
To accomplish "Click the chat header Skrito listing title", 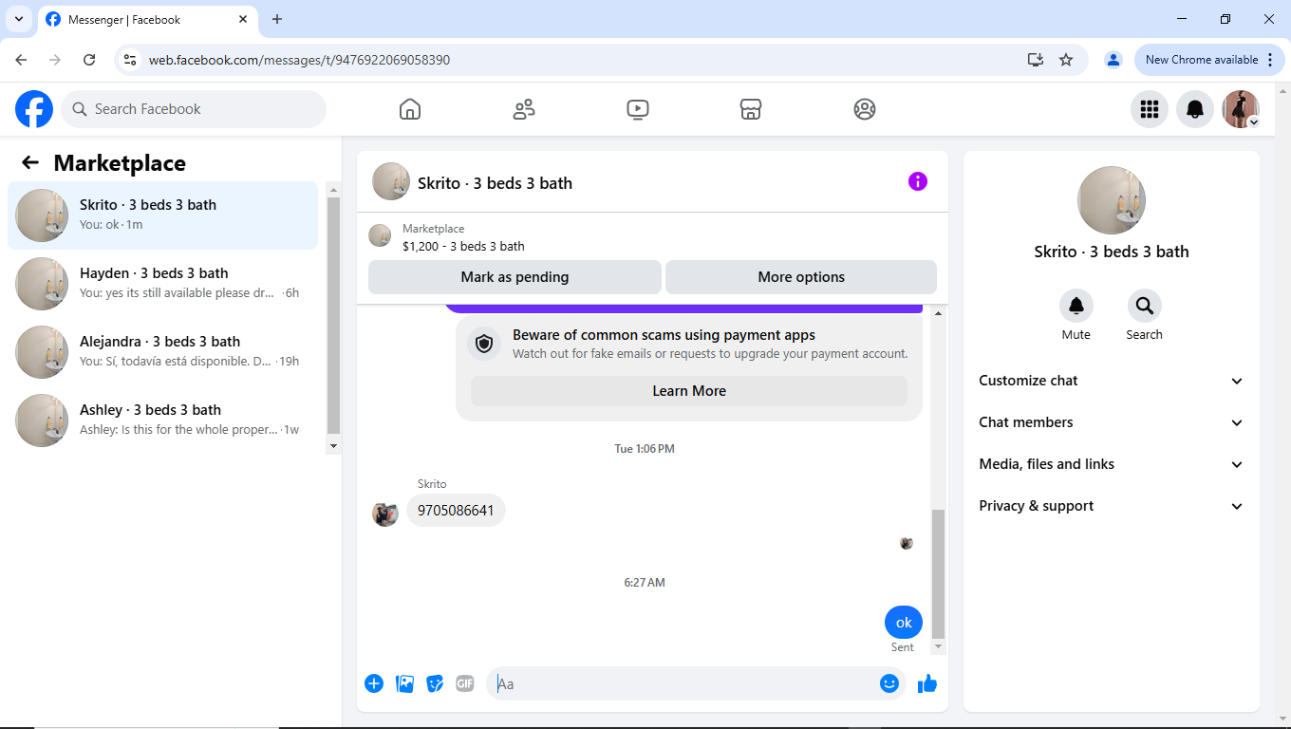I will 495,183.
